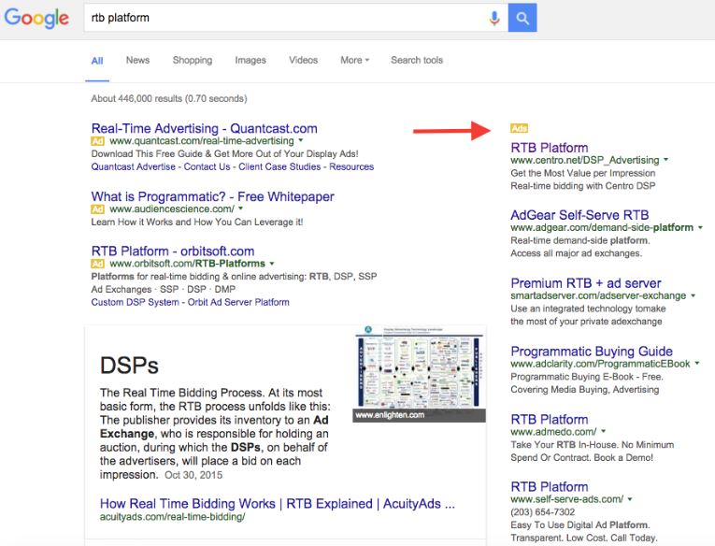715x546 pixels.
Task: Open the Videos tab
Action: (x=303, y=60)
